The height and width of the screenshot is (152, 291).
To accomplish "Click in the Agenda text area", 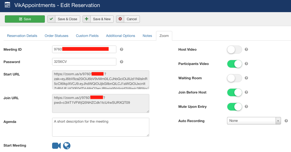I will tap(100, 127).
